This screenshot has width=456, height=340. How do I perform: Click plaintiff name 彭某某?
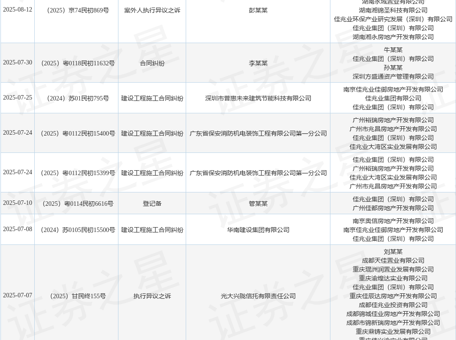(258, 11)
